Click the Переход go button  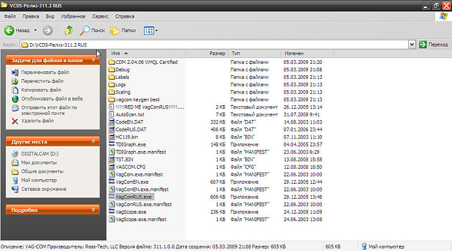[433, 44]
